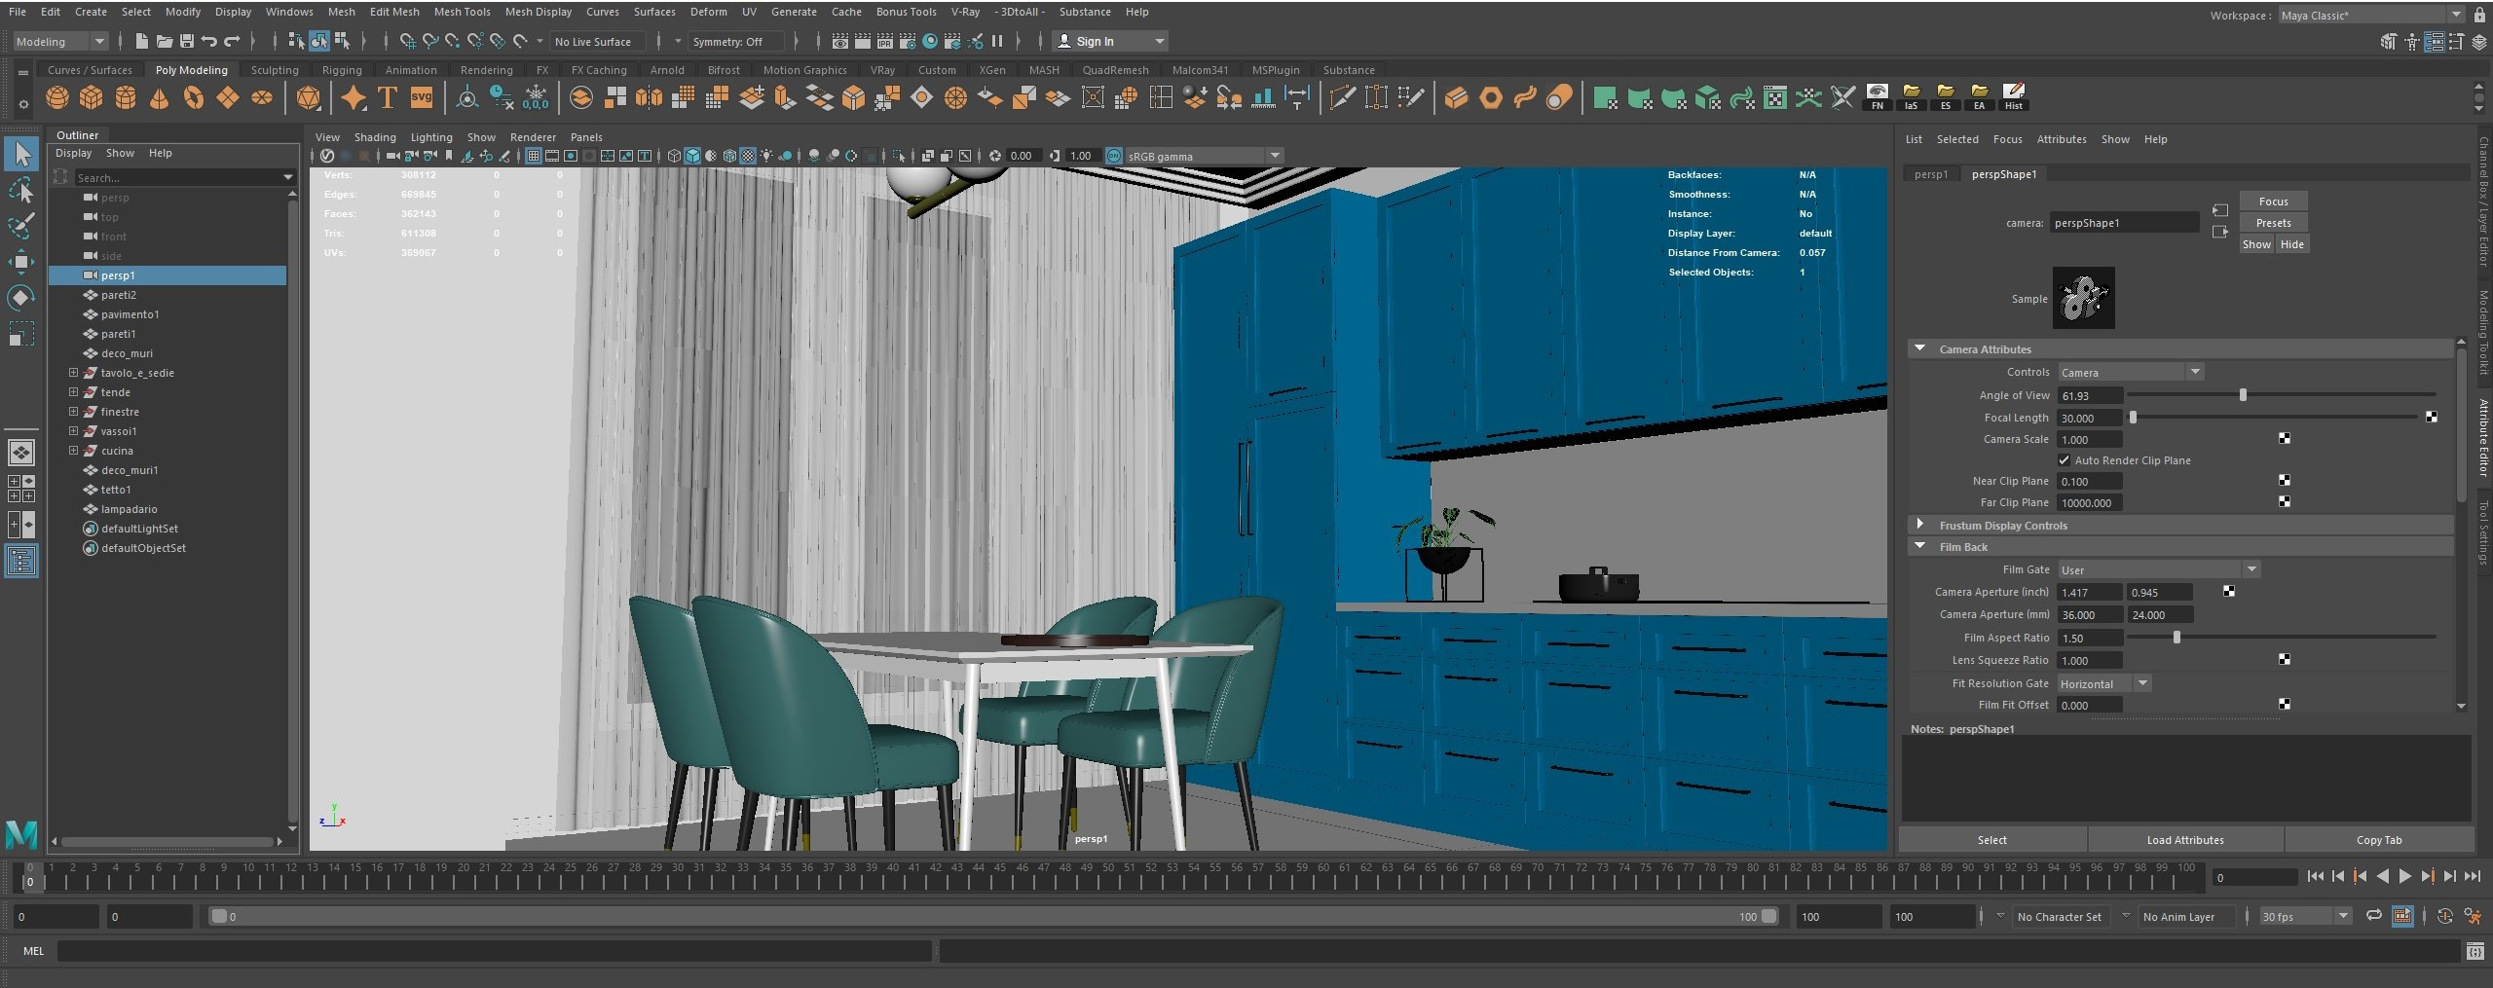The height and width of the screenshot is (988, 2493).
Task: Adjust the Focal Length slider
Action: pos(2133,418)
